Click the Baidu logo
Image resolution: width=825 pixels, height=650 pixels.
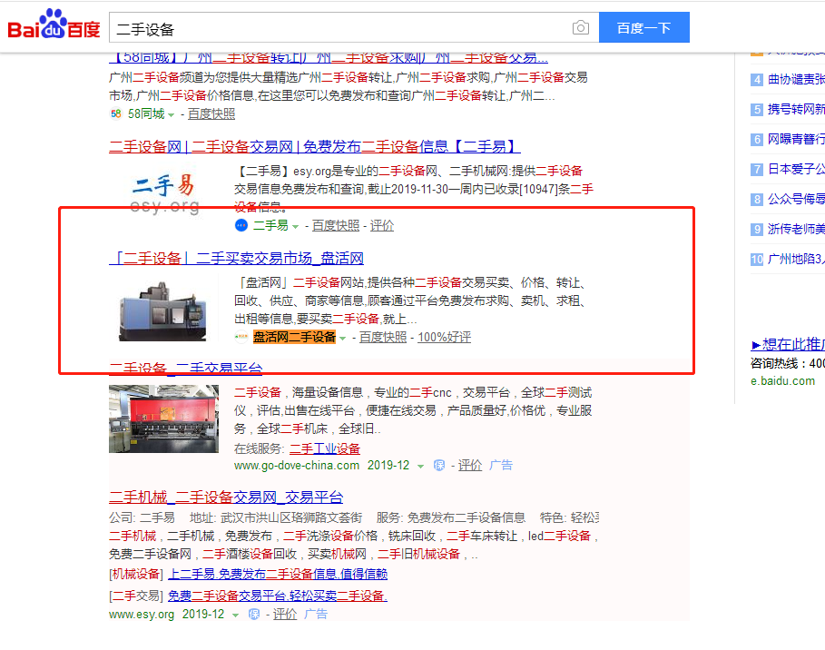[x=54, y=25]
